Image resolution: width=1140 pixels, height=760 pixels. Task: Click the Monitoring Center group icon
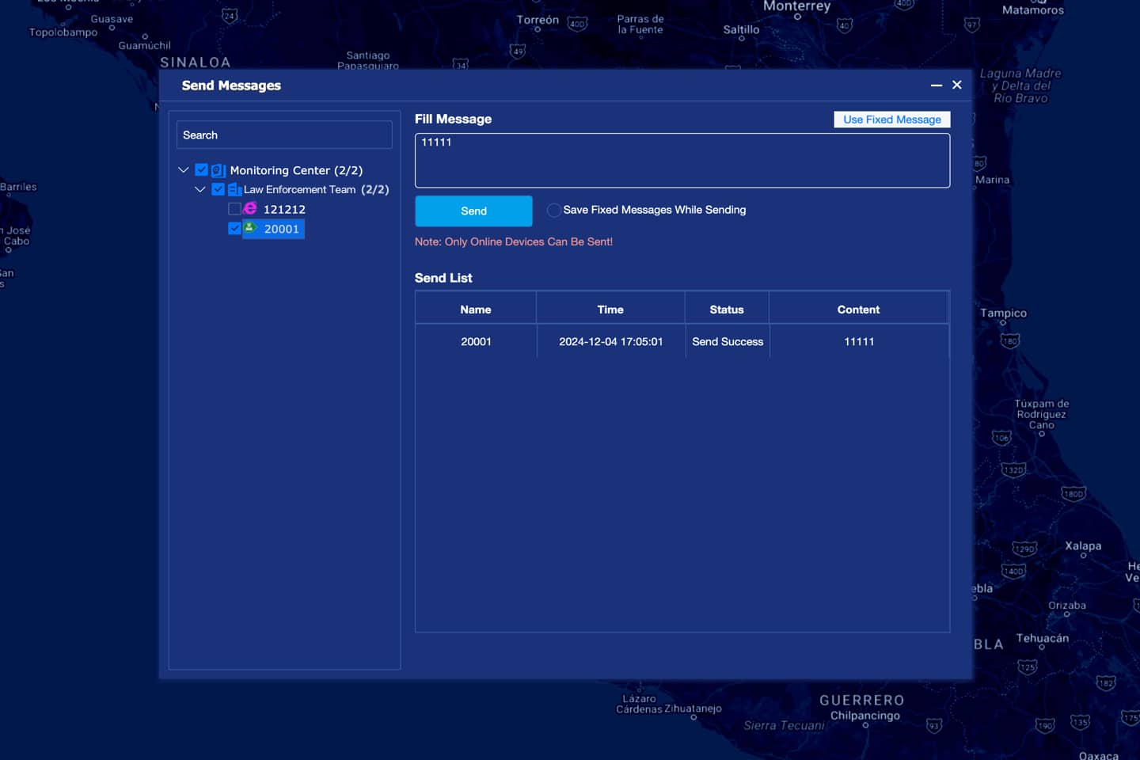[x=218, y=170]
